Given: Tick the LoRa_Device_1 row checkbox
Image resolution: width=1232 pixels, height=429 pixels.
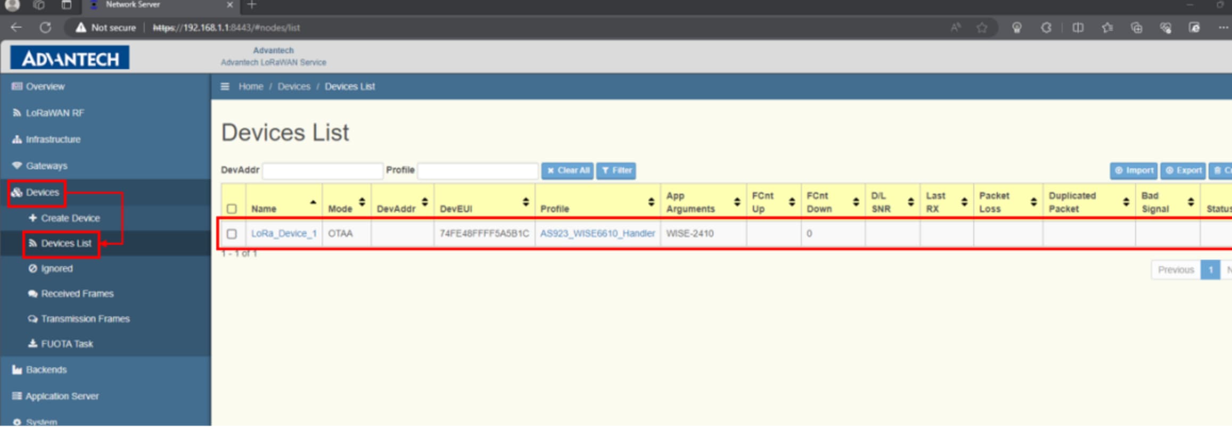Looking at the screenshot, I should click(232, 234).
